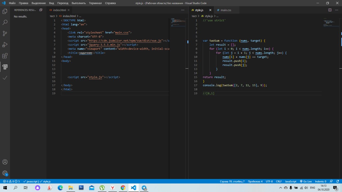Click 'тест' breadcrumb in left editor
The image size is (342, 192).
point(52,16)
